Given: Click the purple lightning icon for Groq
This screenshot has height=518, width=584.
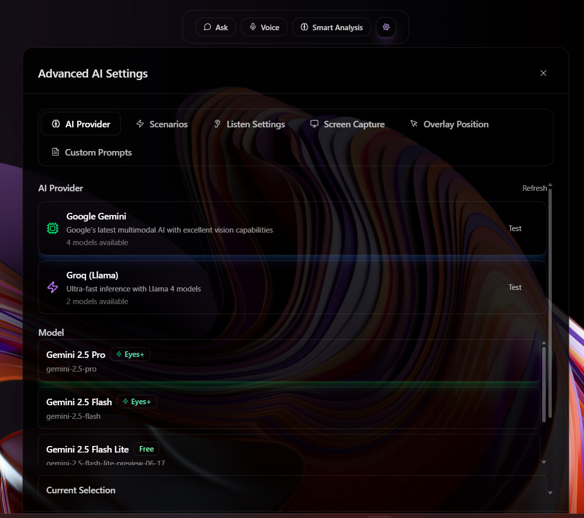Looking at the screenshot, I should click(x=52, y=287).
